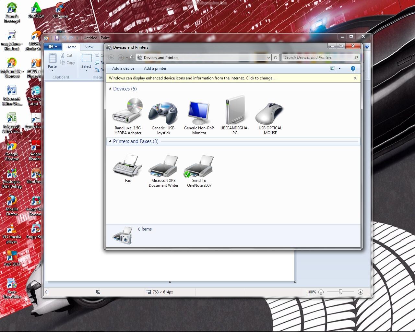Select the Fax printer icon

[x=128, y=169]
